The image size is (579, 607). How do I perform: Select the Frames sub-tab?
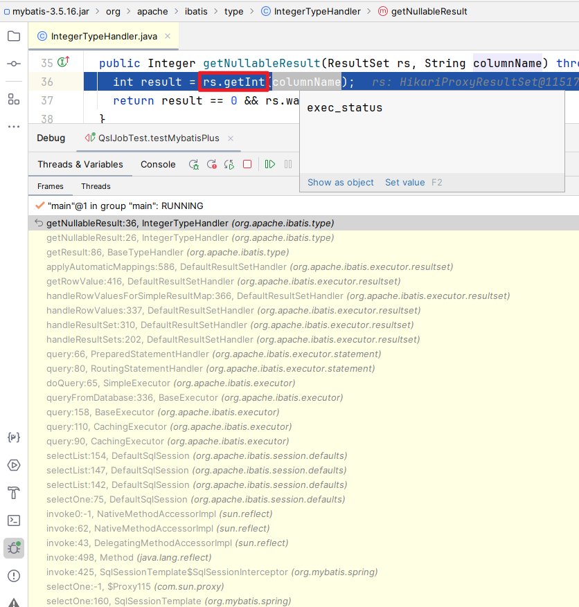tap(51, 186)
